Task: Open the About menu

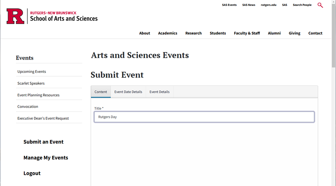Action: (144, 33)
